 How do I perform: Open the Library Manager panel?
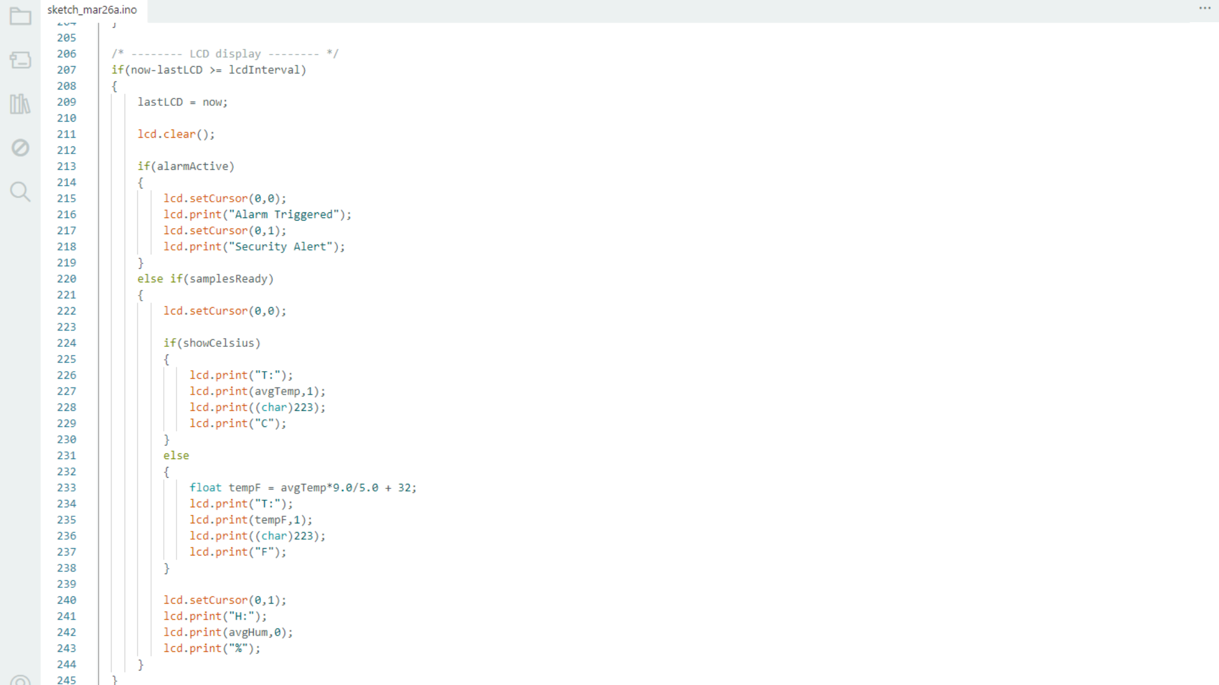[x=20, y=104]
